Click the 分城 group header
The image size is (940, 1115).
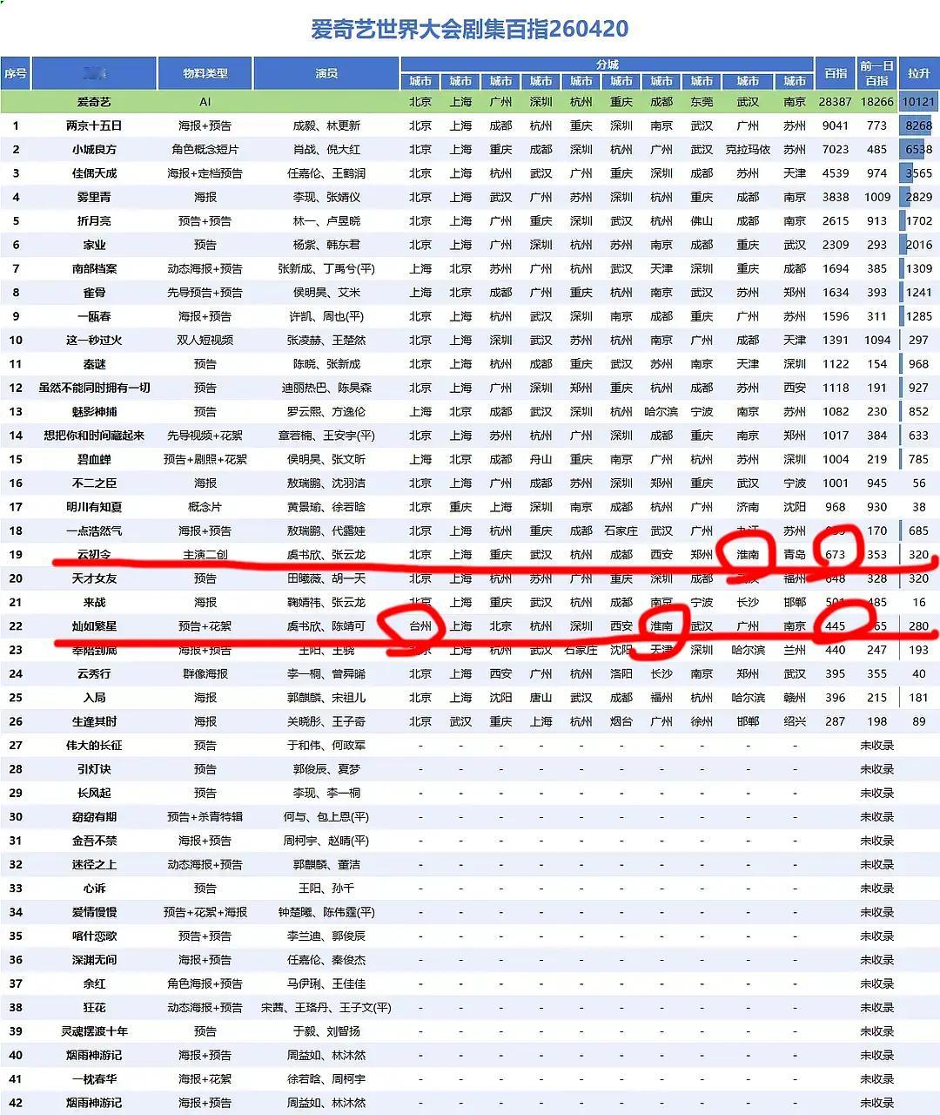tap(608, 64)
